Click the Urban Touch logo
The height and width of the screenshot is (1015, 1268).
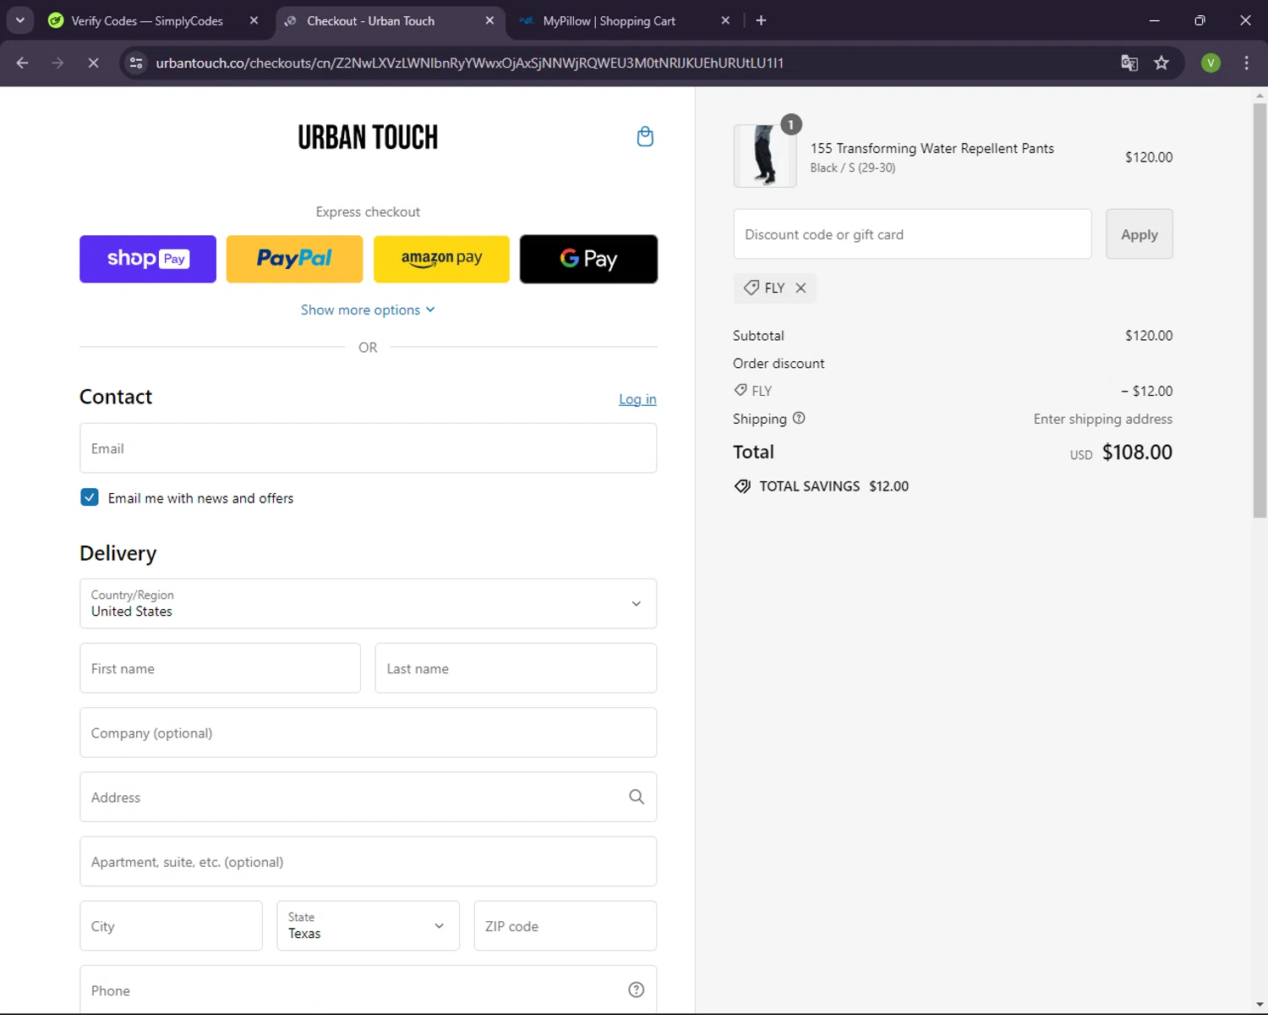[368, 137]
